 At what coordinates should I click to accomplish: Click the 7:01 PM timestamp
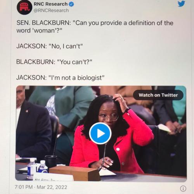point(24,187)
